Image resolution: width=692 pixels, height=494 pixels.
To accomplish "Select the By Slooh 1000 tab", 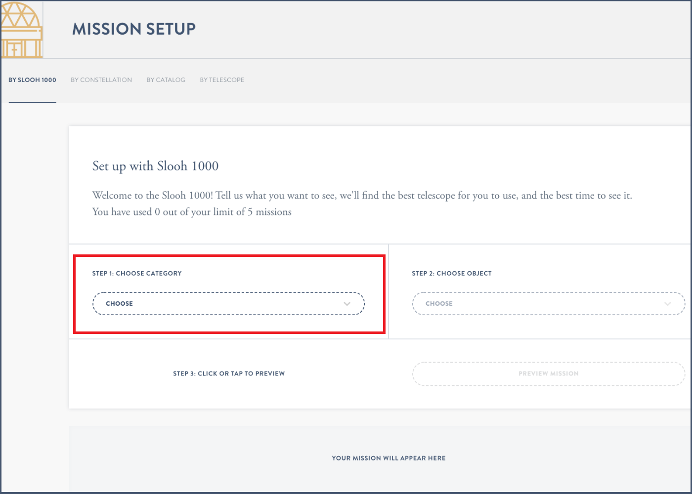I will click(32, 80).
